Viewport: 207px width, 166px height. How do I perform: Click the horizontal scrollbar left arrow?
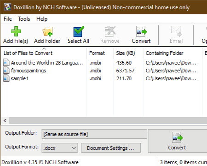5,121
